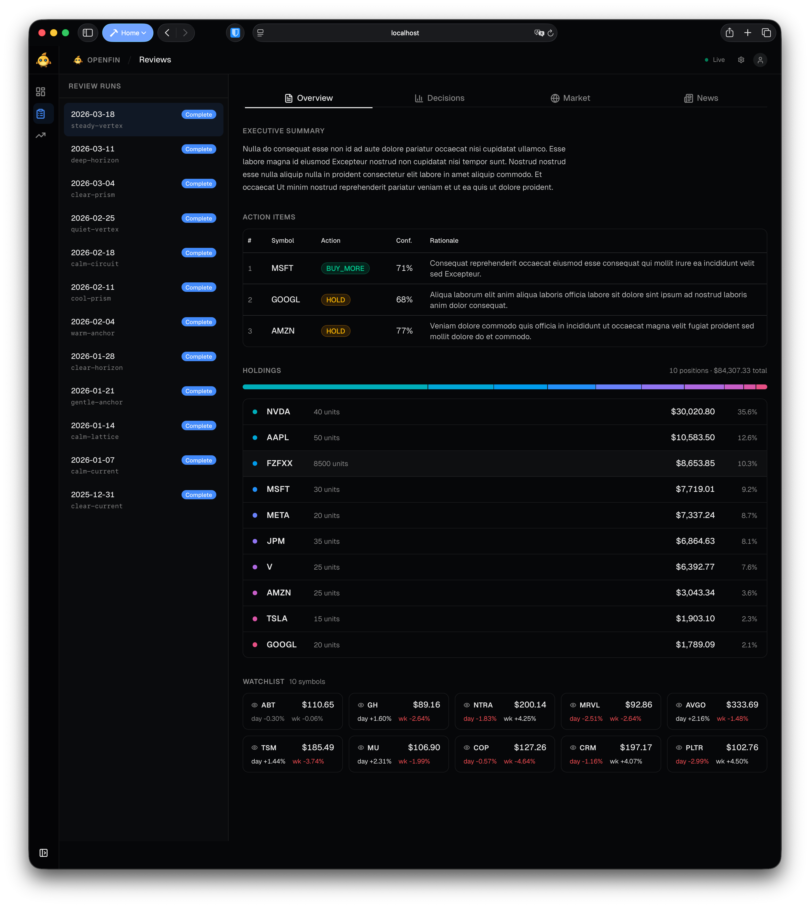810x907 pixels.
Task: Reload the page with the refresh icon
Action: click(550, 33)
